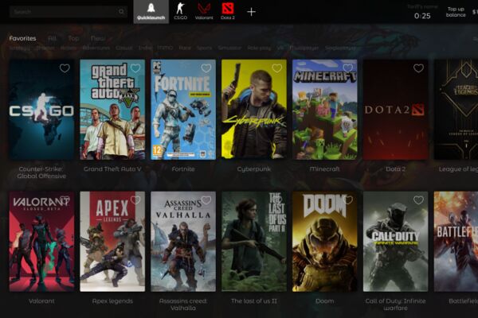478x318 pixels.
Task: Open the New games tab
Action: (x=98, y=38)
